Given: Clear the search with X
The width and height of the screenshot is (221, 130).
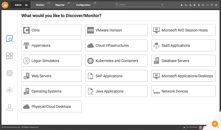Looking at the screenshot, I should point(162,5).
